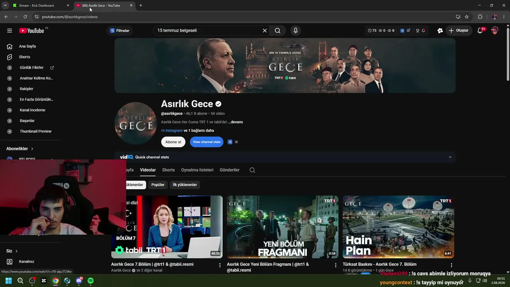Open the vidIQ list icon in the top stats bar
The width and height of the screenshot is (510, 287).
point(409,31)
